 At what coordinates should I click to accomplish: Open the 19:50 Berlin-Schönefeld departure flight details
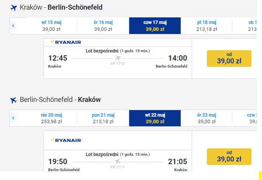pyautogui.click(x=118, y=161)
